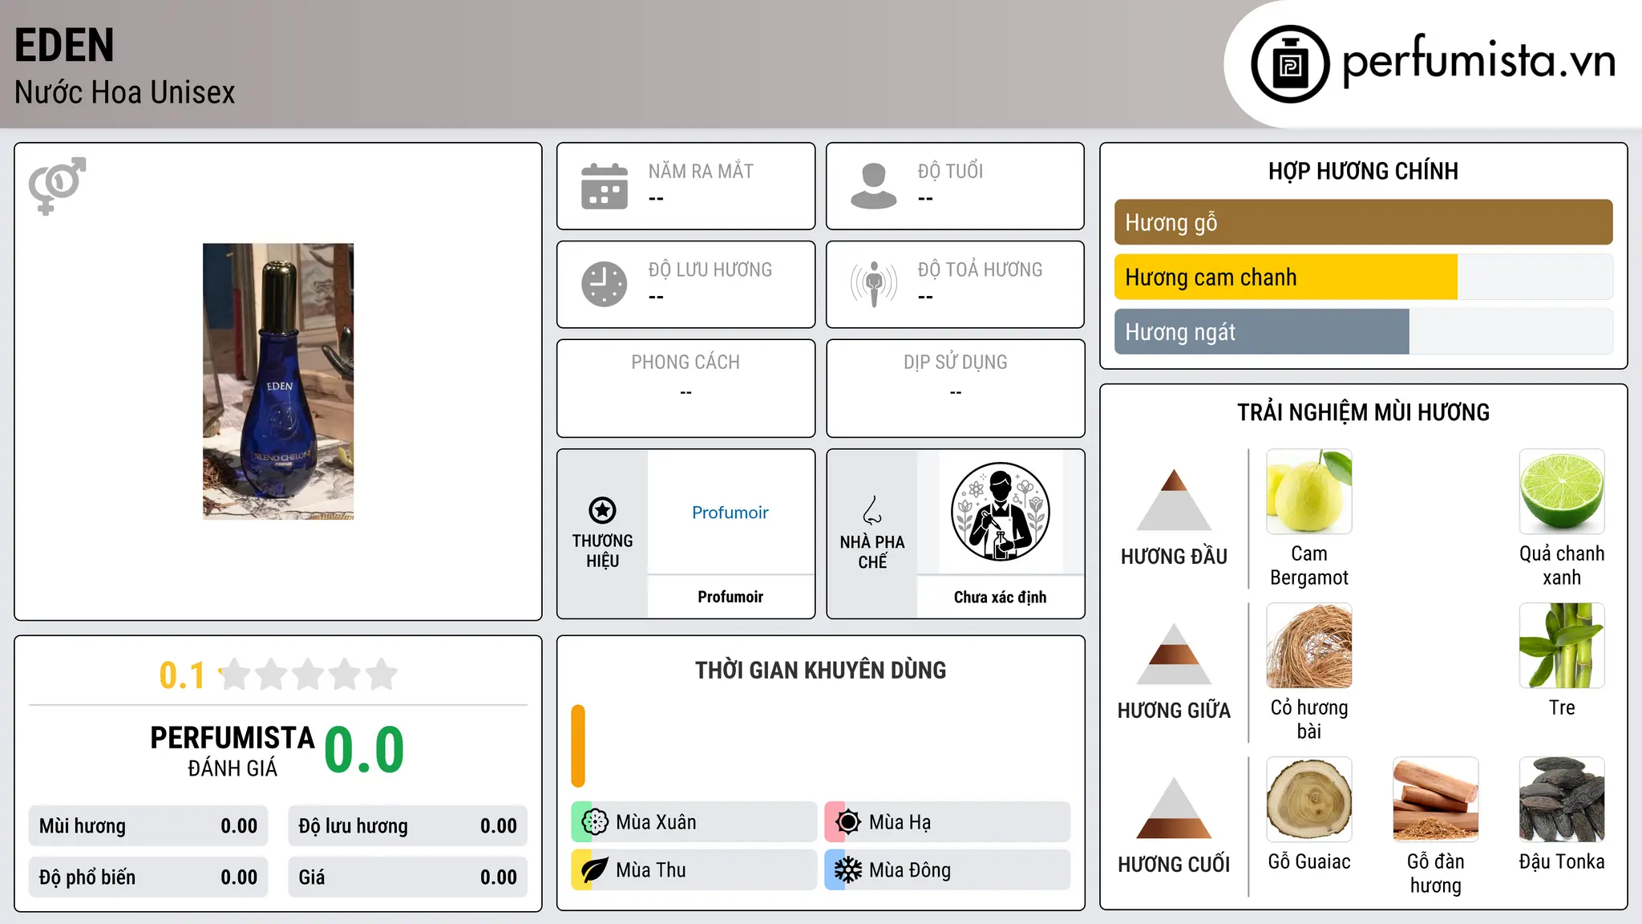Click the bold Profumoir brand caption
The image size is (1642, 924).
730,597
